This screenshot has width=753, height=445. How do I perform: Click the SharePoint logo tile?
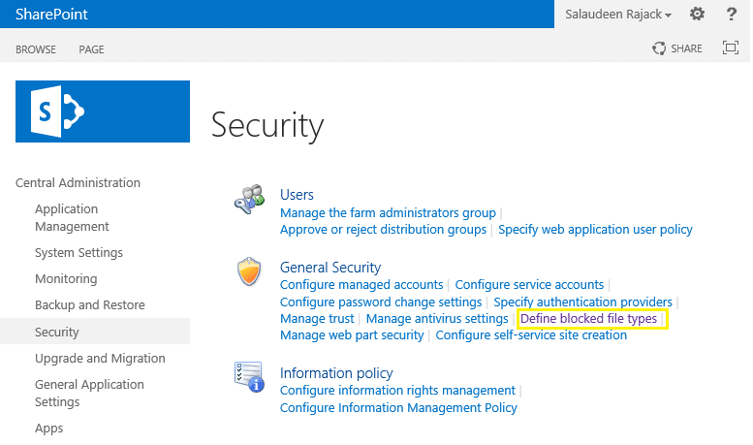pos(103,111)
